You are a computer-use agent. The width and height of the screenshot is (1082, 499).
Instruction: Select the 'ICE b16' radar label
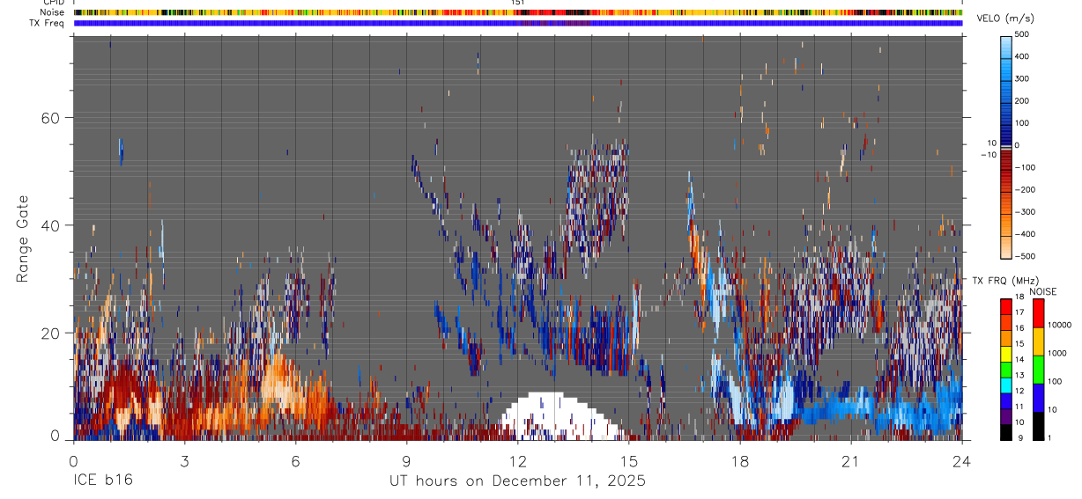[x=104, y=481]
